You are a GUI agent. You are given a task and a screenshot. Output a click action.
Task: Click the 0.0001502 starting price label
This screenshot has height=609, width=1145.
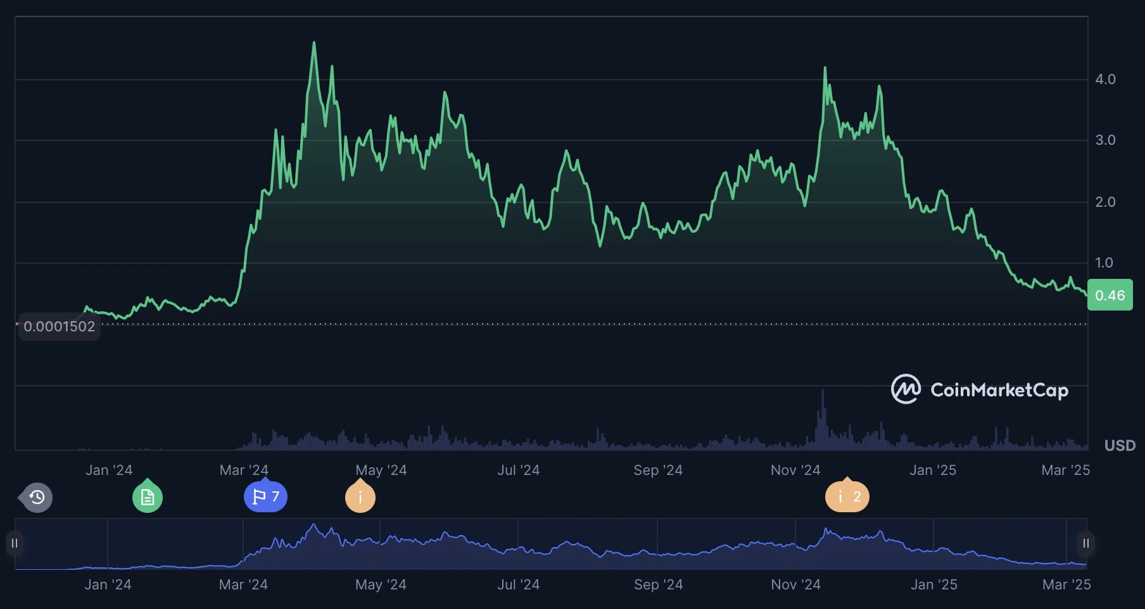[59, 326]
